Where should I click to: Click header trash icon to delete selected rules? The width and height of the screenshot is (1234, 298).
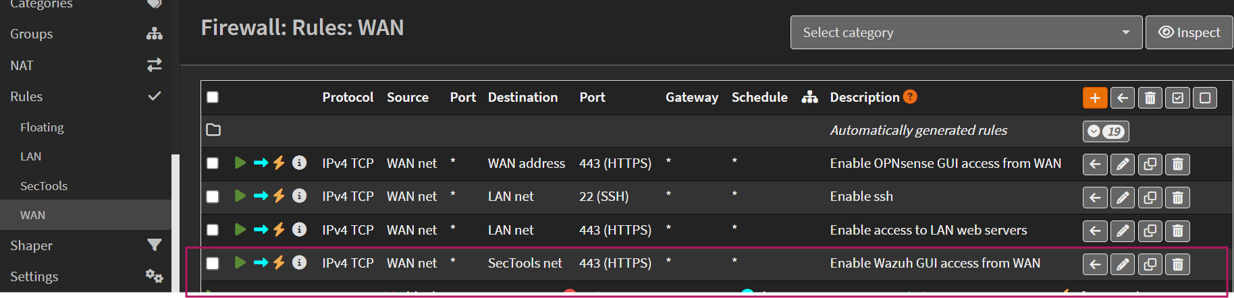point(1150,98)
